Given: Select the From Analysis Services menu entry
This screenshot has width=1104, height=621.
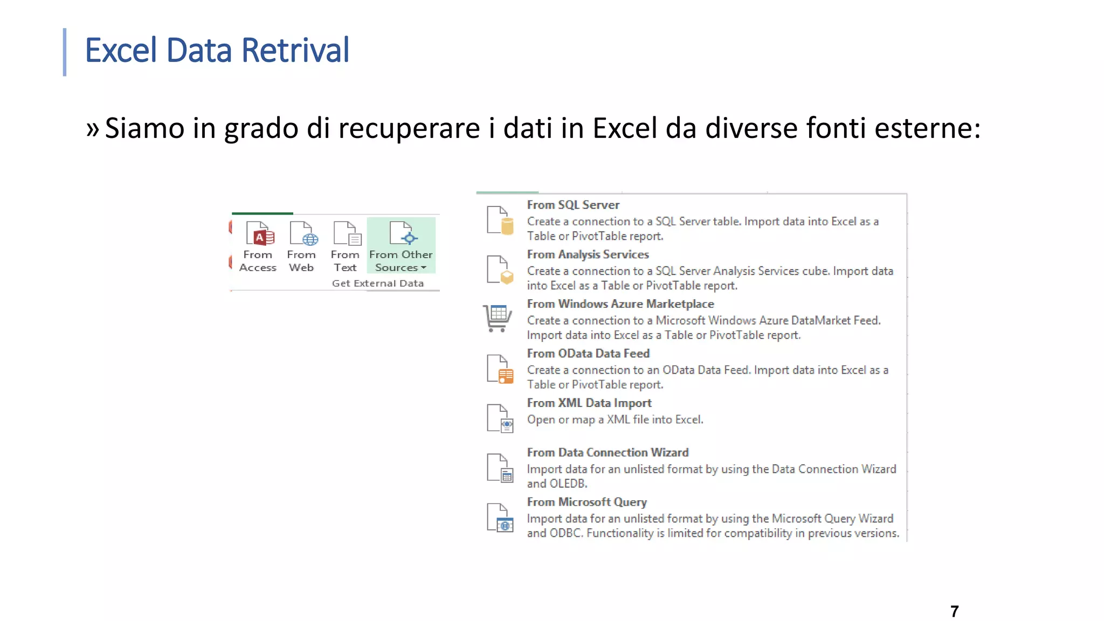Looking at the screenshot, I should point(691,270).
